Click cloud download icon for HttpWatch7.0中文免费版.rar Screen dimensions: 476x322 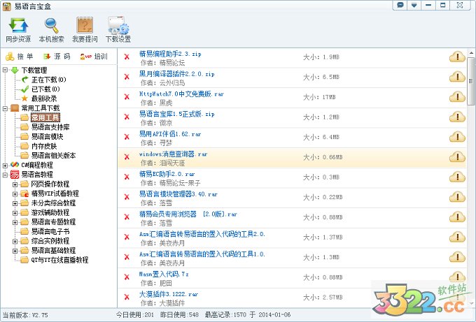457,97
